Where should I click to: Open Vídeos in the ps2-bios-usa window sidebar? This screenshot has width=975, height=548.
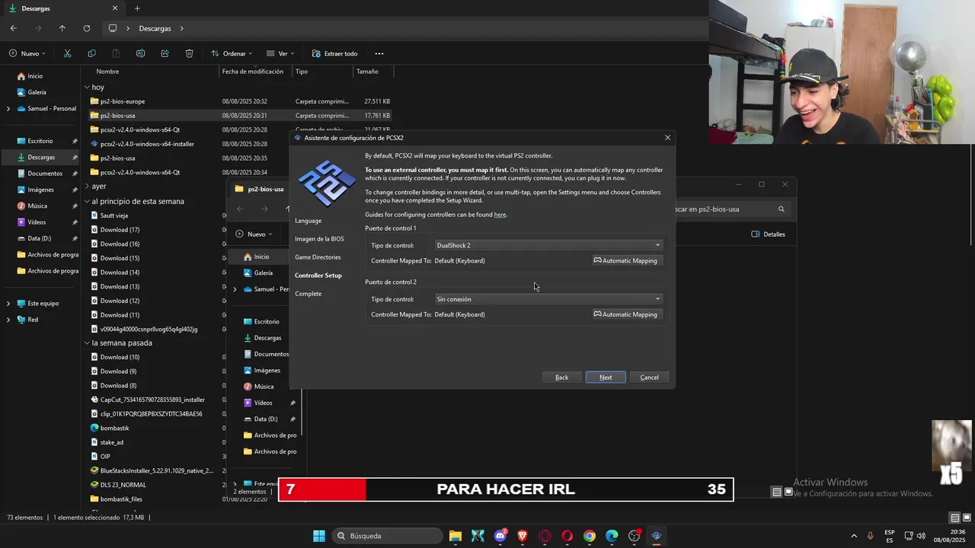pos(263,403)
